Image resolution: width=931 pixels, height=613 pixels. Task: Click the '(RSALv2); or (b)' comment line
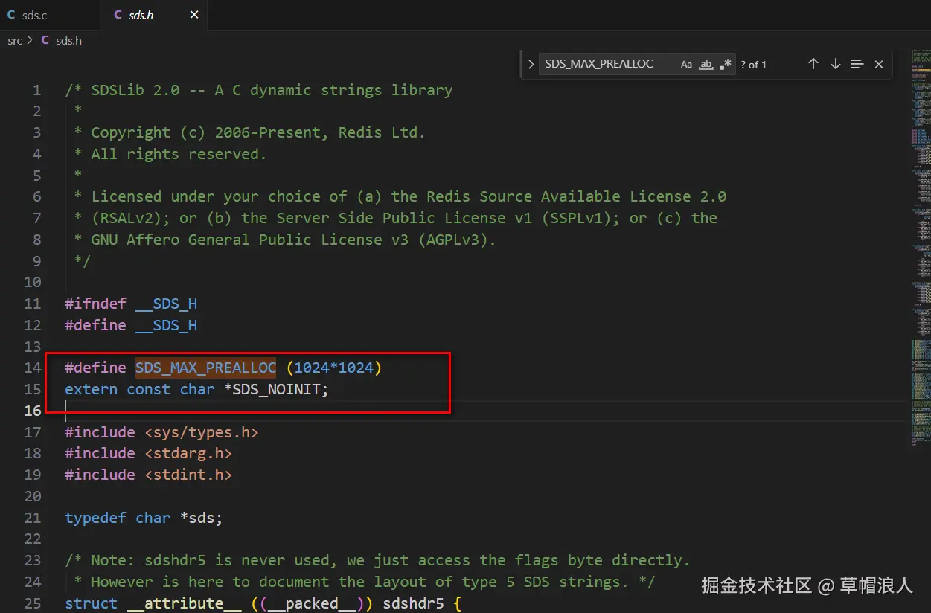coord(395,218)
